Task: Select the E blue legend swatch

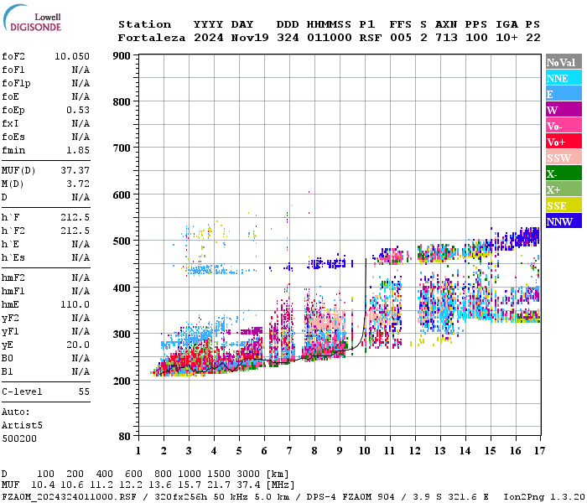Action: [x=564, y=94]
